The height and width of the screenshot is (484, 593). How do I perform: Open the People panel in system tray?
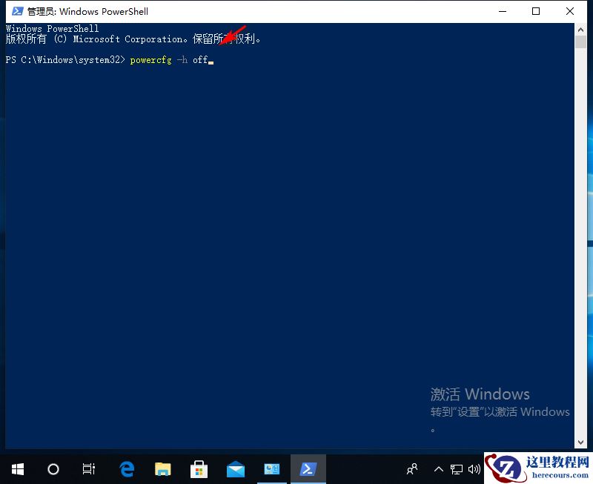[411, 468]
